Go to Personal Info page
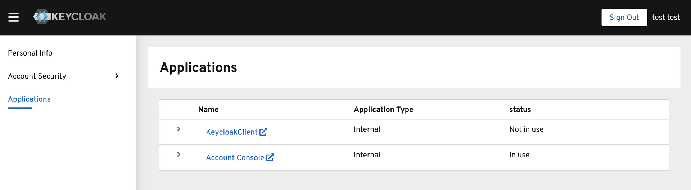This screenshot has width=691, height=190. coord(30,53)
